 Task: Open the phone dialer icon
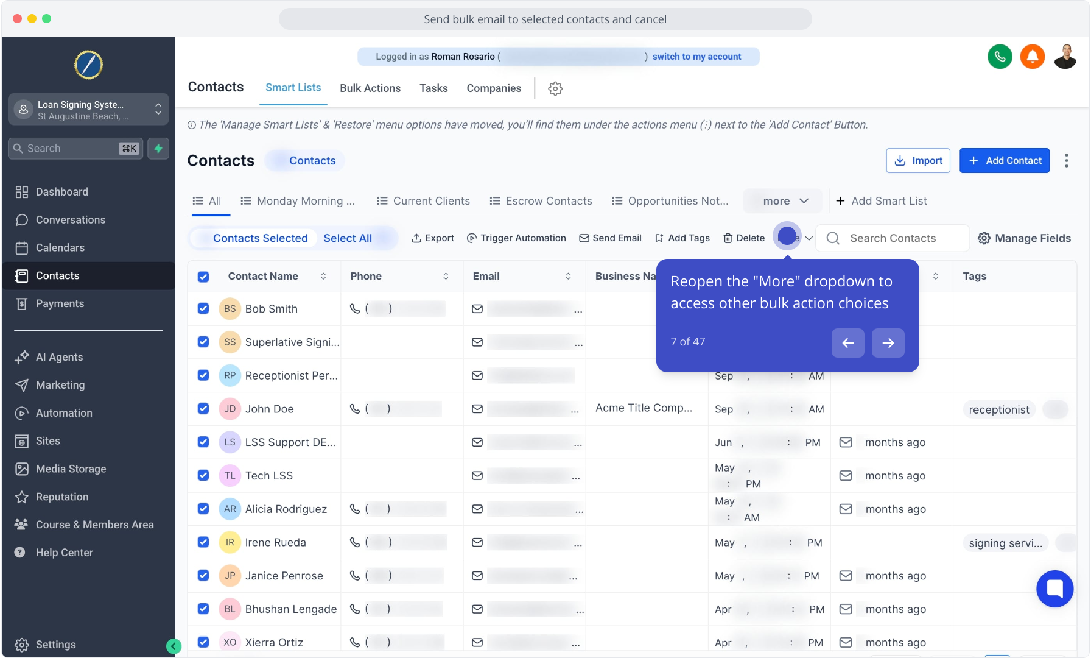pyautogui.click(x=1000, y=57)
